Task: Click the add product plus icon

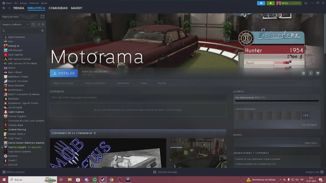Action: (4, 172)
